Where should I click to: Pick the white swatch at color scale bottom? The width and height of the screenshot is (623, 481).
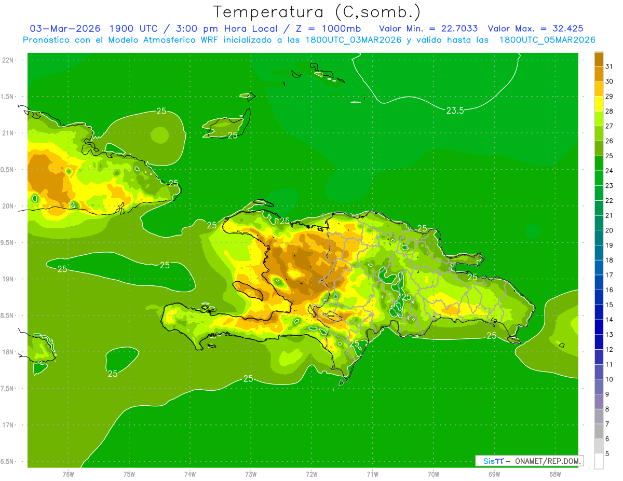599,461
